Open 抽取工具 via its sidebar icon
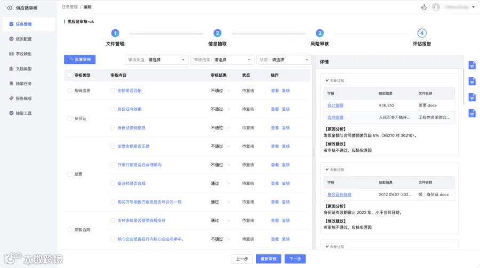480x268 pixels. (11, 113)
